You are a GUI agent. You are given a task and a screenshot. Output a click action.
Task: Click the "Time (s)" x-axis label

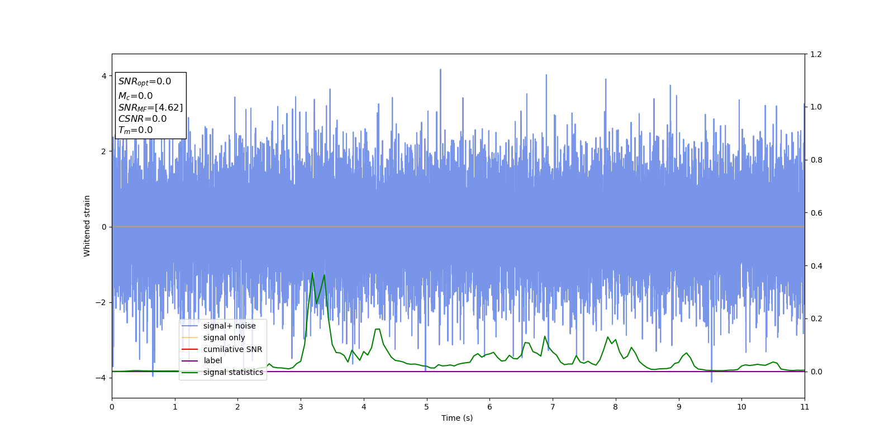click(457, 418)
